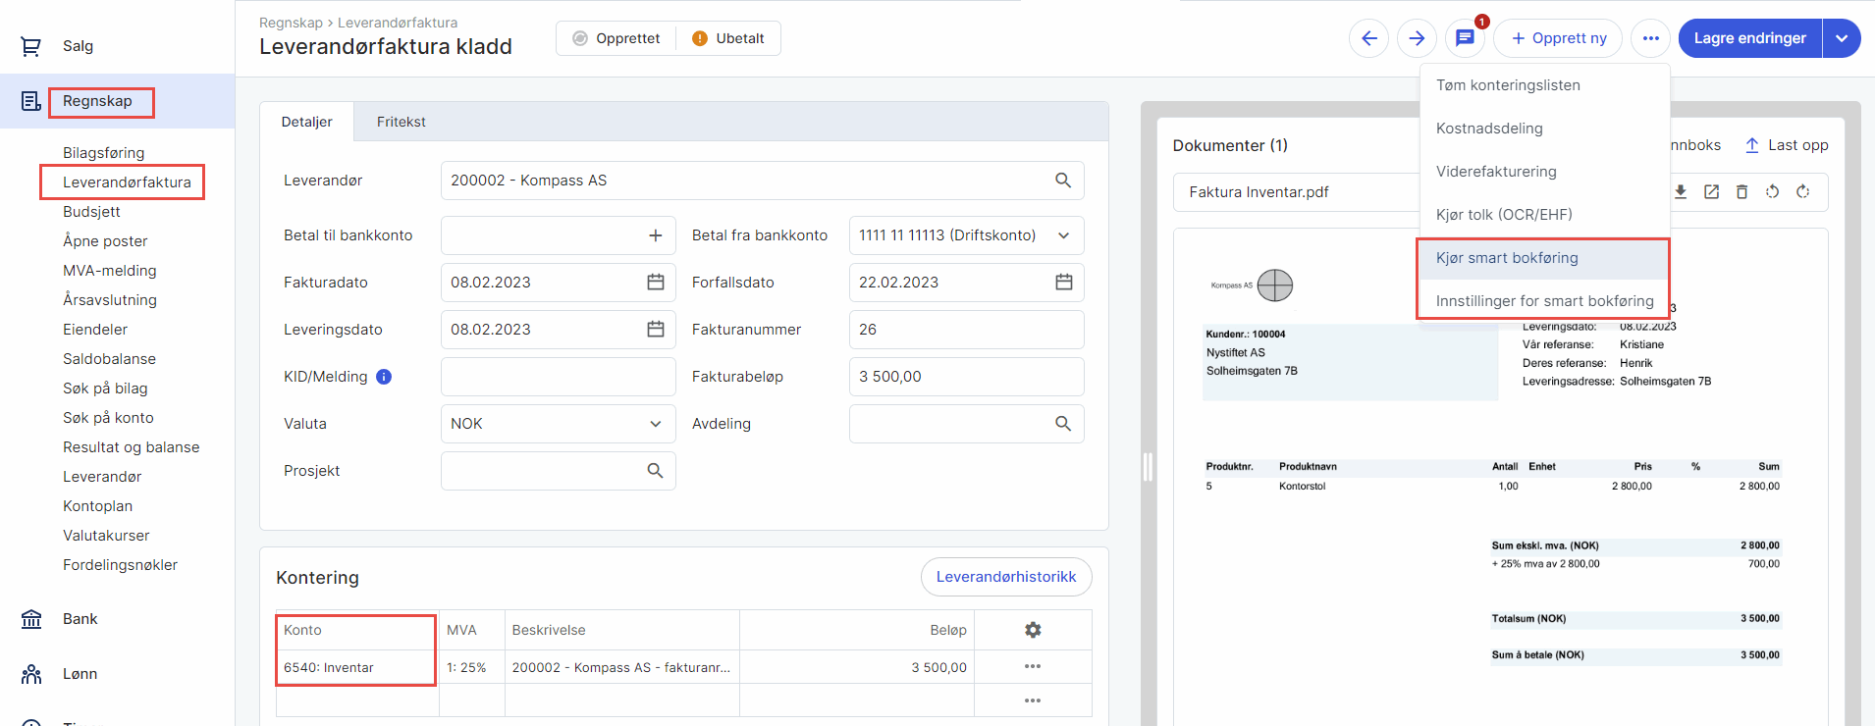Click into the Fakturabeløp input field

click(x=966, y=377)
